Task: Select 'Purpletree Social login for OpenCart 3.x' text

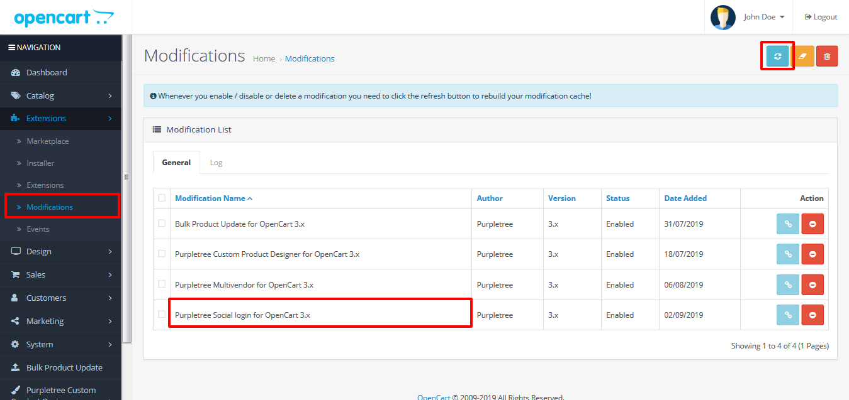Action: (242, 315)
